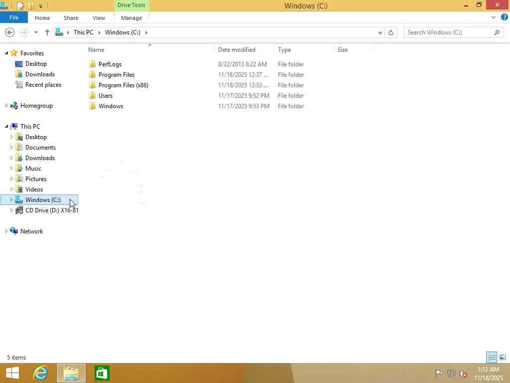The height and width of the screenshot is (383, 510).
Task: Click the network tray icon
Action: 451,373
